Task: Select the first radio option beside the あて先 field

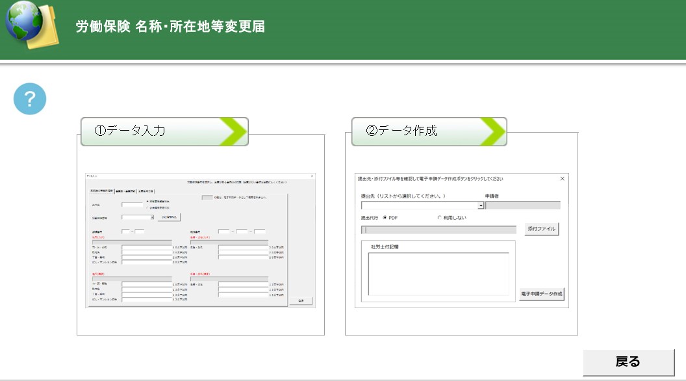Action: 147,202
